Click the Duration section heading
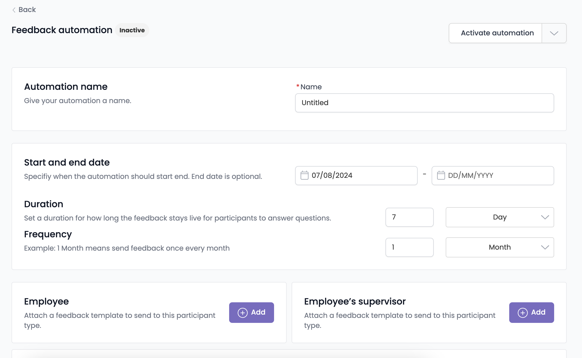 coord(44,204)
